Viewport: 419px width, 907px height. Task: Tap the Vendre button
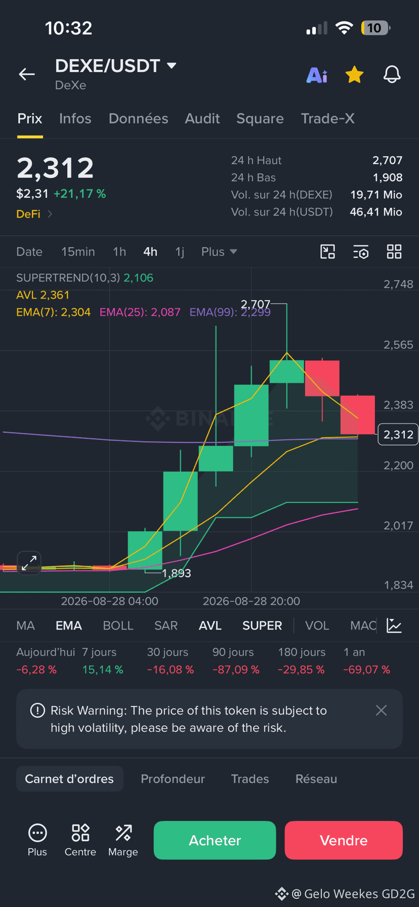(x=344, y=840)
